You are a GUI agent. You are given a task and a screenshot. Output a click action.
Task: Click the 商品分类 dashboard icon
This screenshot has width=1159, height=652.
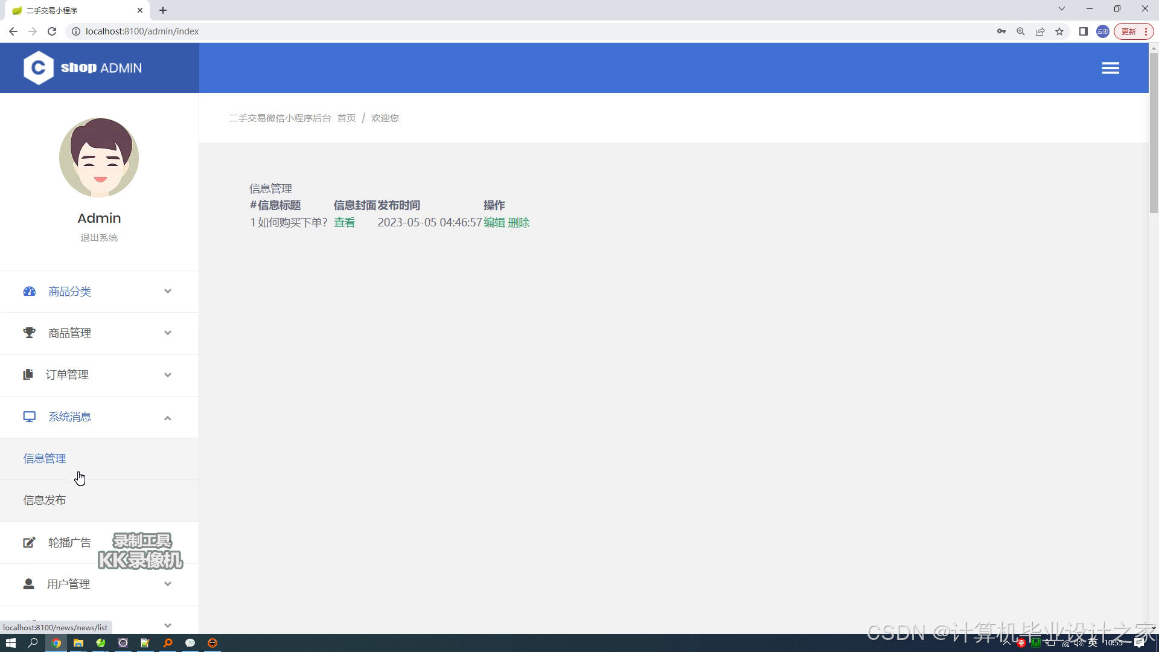point(29,292)
